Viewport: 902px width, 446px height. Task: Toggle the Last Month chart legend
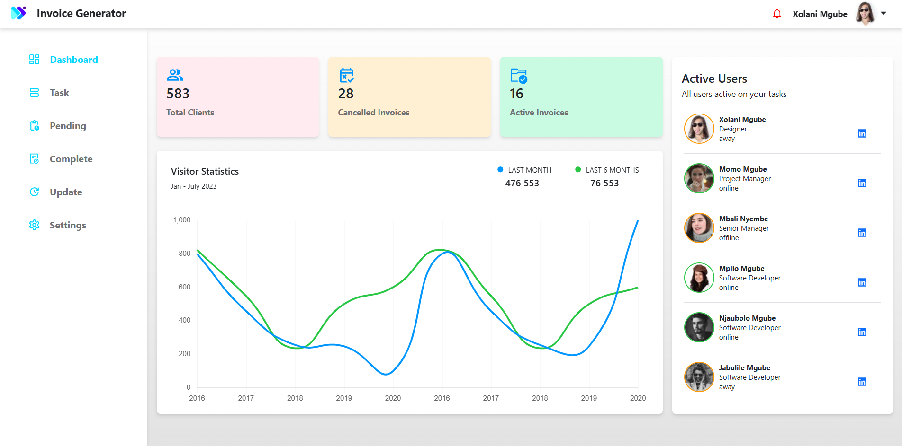[525, 170]
